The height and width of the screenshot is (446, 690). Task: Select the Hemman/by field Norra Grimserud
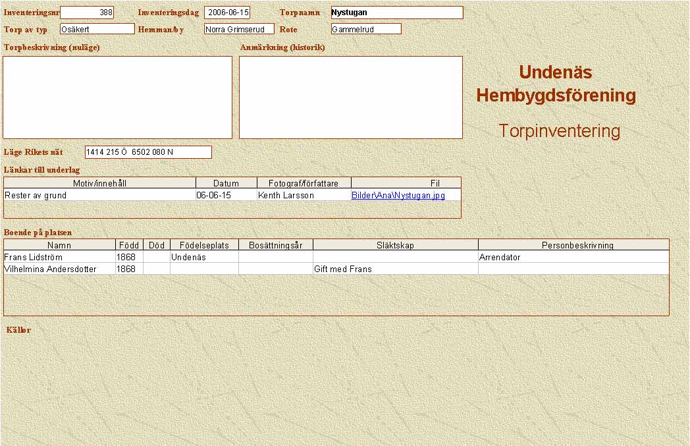238,29
